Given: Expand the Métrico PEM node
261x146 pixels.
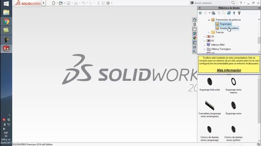Looking at the screenshot, I should coord(205,45).
